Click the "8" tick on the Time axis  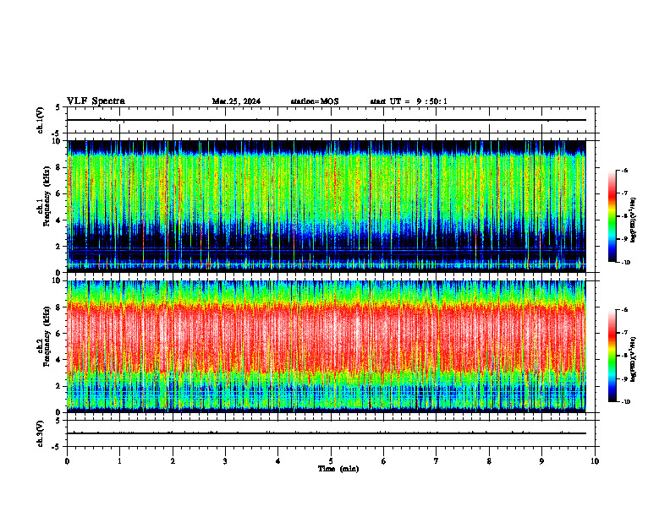click(x=489, y=461)
